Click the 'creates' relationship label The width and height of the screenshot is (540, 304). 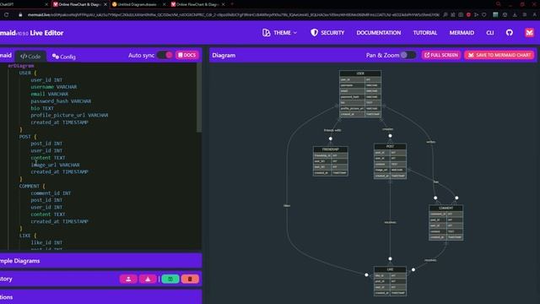[x=387, y=129]
